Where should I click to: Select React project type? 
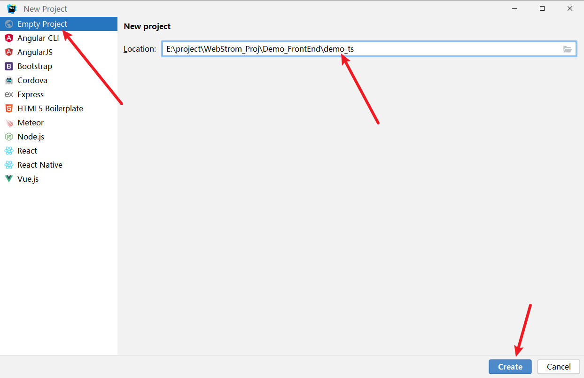tap(59, 151)
